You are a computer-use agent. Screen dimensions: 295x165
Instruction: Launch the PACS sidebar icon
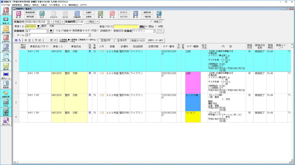[x=6, y=103]
